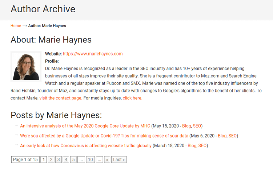Viewport: 273px width, 169px height.
Task: Open the media inquiries 'click here' link
Action: (132, 98)
